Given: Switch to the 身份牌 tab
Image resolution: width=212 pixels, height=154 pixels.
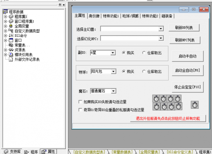Looking at the screenshot, I should pyautogui.click(x=94, y=16).
